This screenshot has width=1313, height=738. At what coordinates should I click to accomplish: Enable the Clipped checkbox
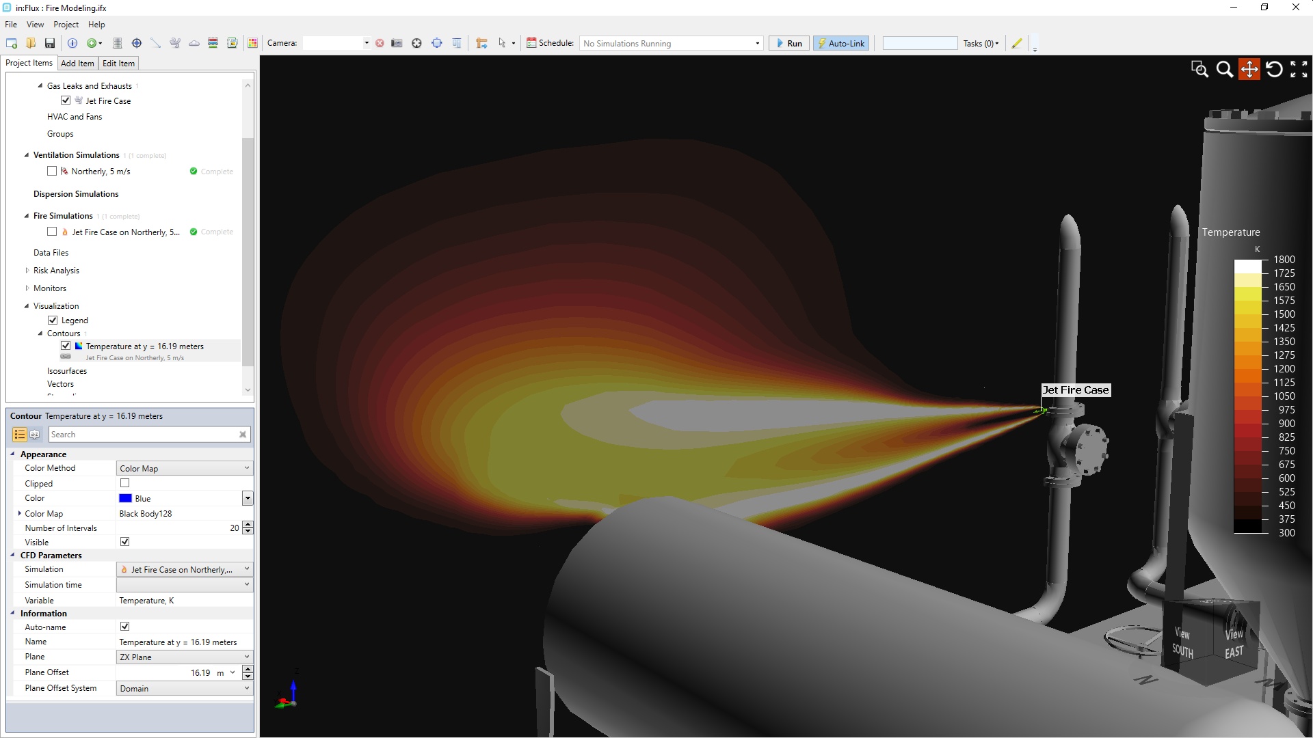(125, 483)
